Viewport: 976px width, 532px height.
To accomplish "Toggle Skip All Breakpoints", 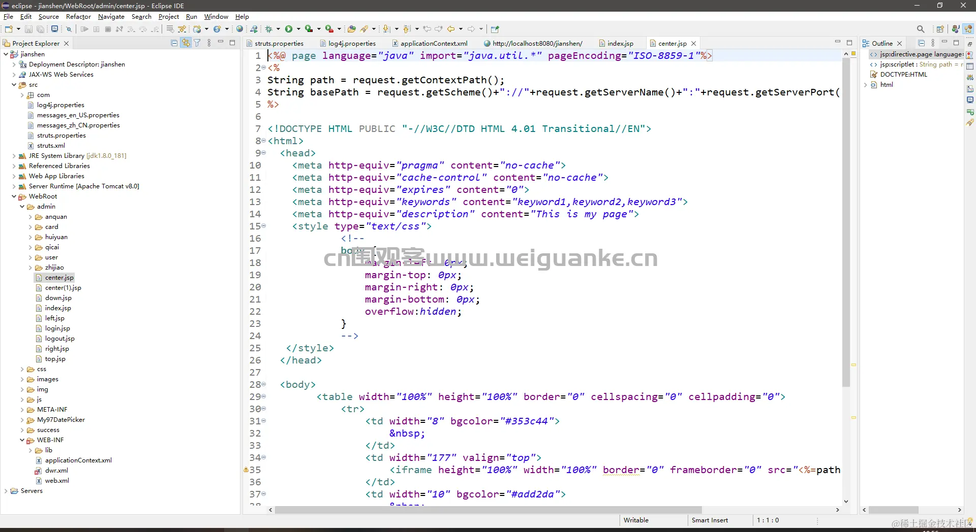I will coord(69,29).
